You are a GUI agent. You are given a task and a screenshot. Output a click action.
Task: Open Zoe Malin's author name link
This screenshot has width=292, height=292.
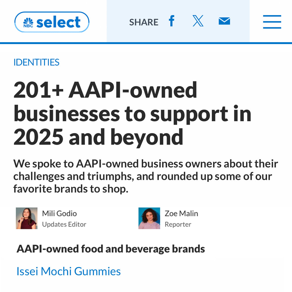(x=181, y=214)
